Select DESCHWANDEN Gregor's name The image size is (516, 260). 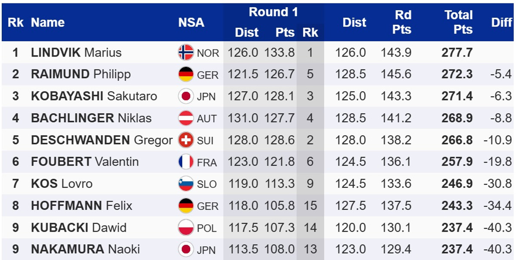pyautogui.click(x=101, y=140)
